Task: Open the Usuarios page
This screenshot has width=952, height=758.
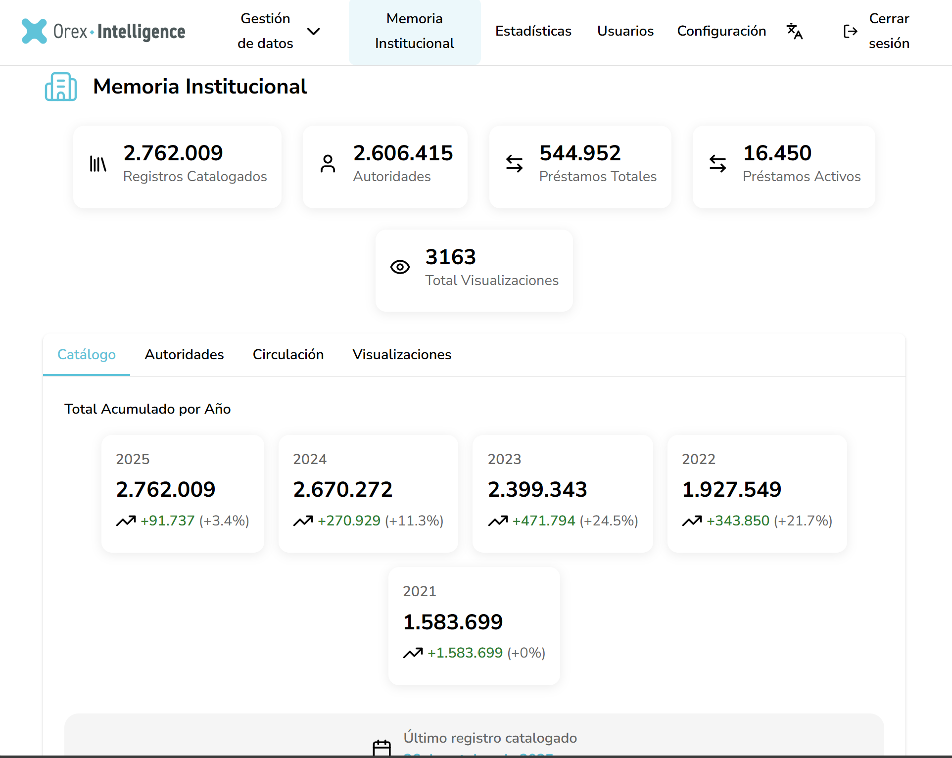Action: click(x=625, y=31)
